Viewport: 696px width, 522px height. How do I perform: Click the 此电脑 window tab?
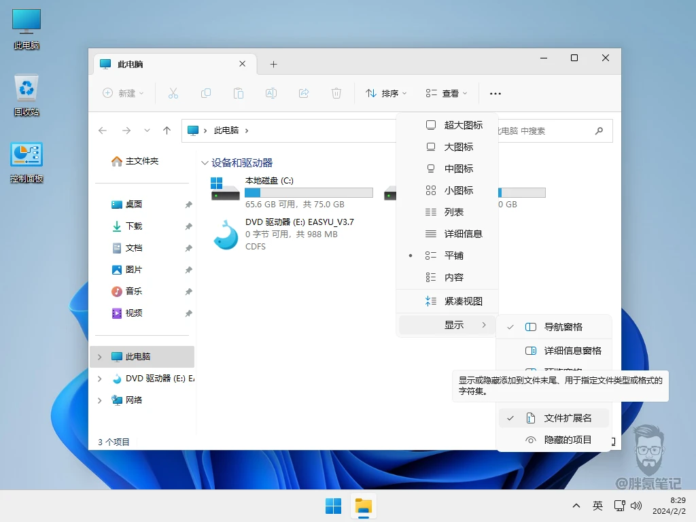click(x=175, y=65)
